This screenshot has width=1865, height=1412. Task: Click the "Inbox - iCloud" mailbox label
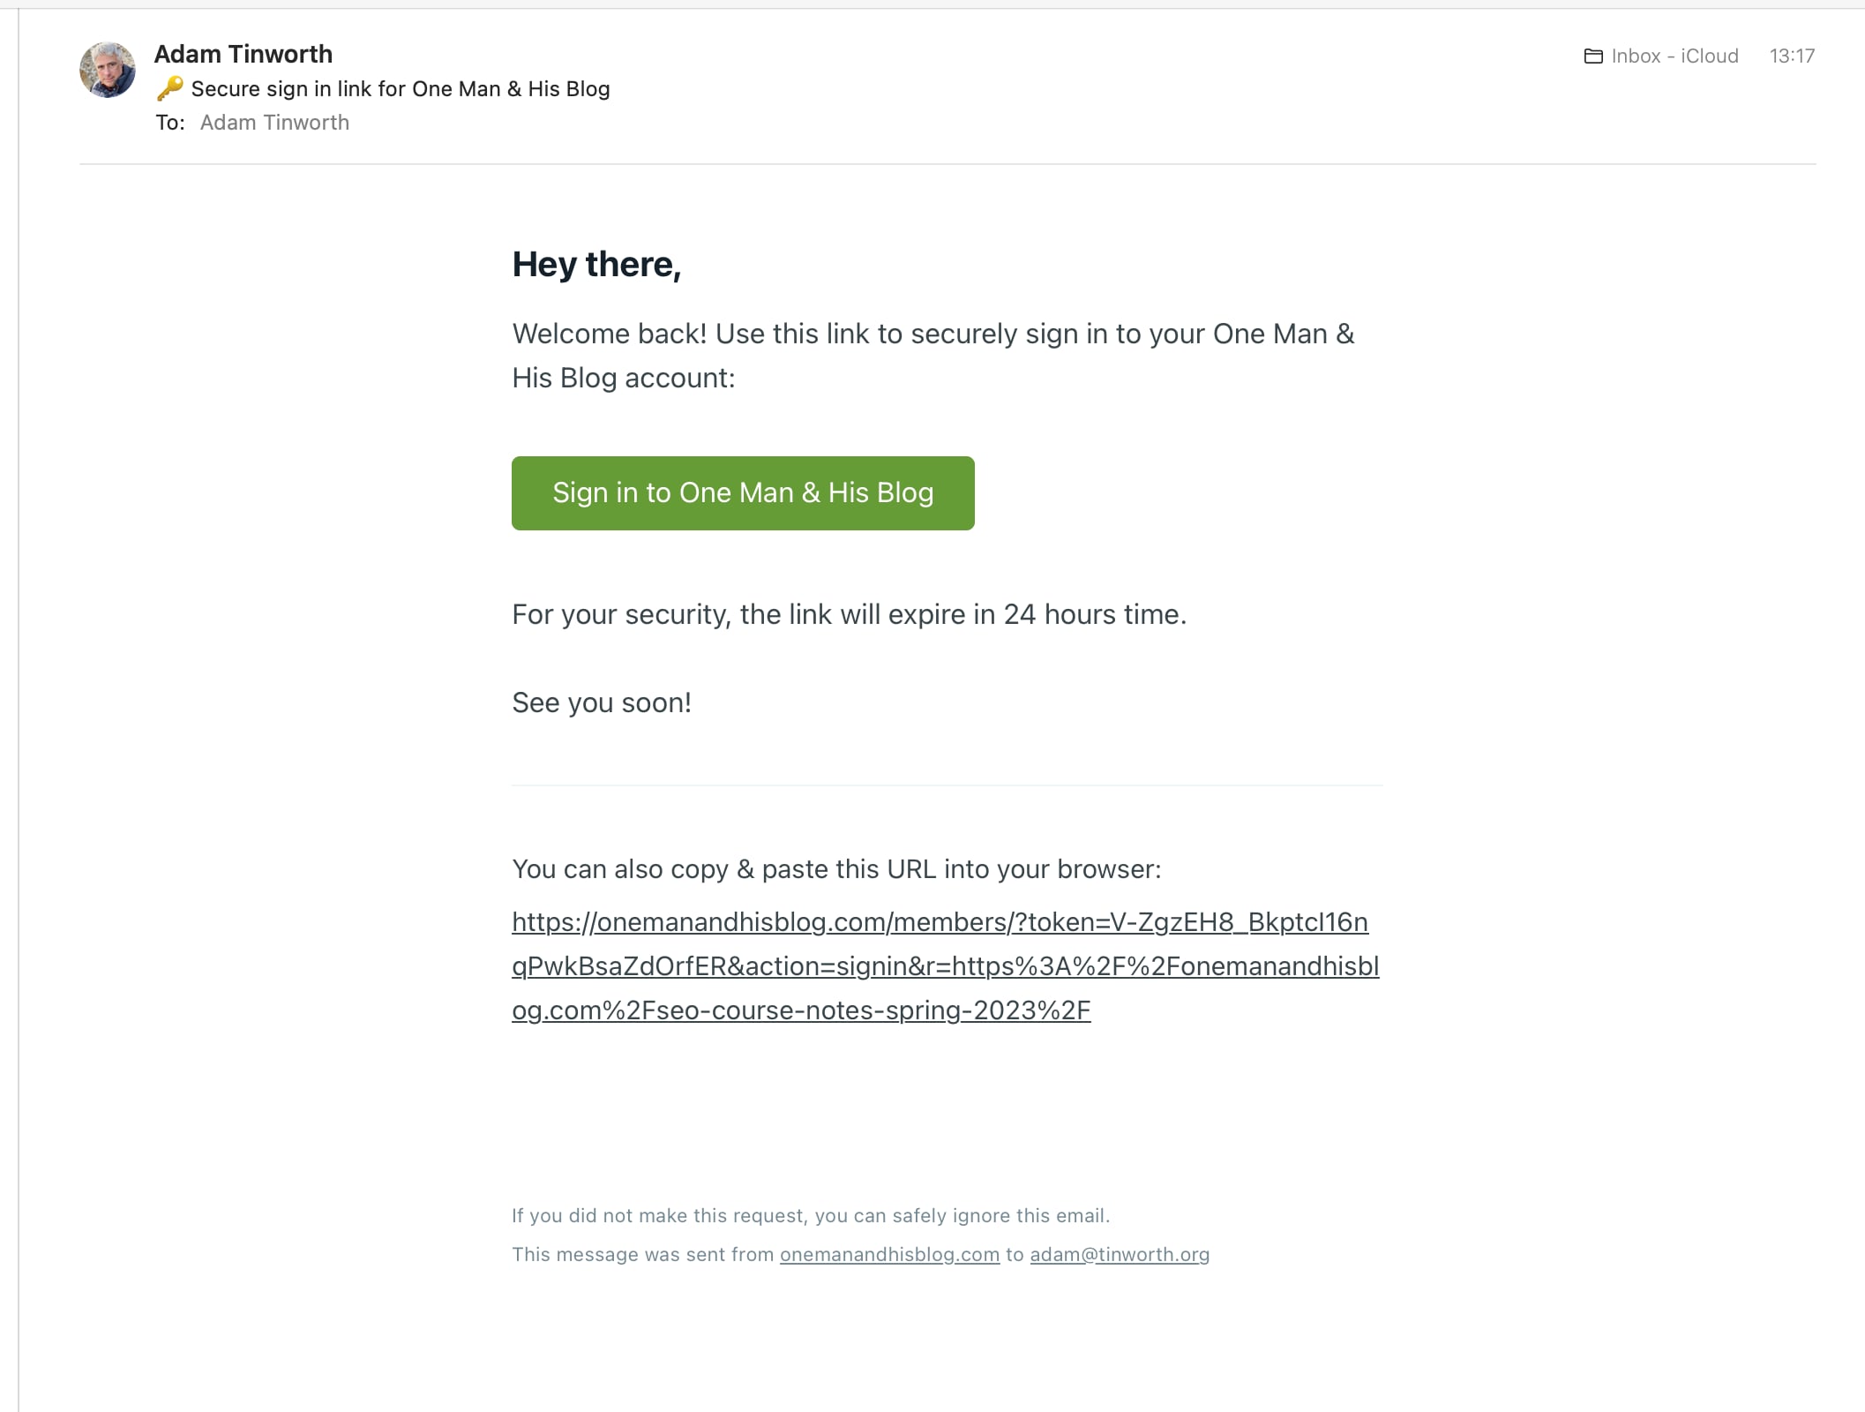pos(1674,56)
